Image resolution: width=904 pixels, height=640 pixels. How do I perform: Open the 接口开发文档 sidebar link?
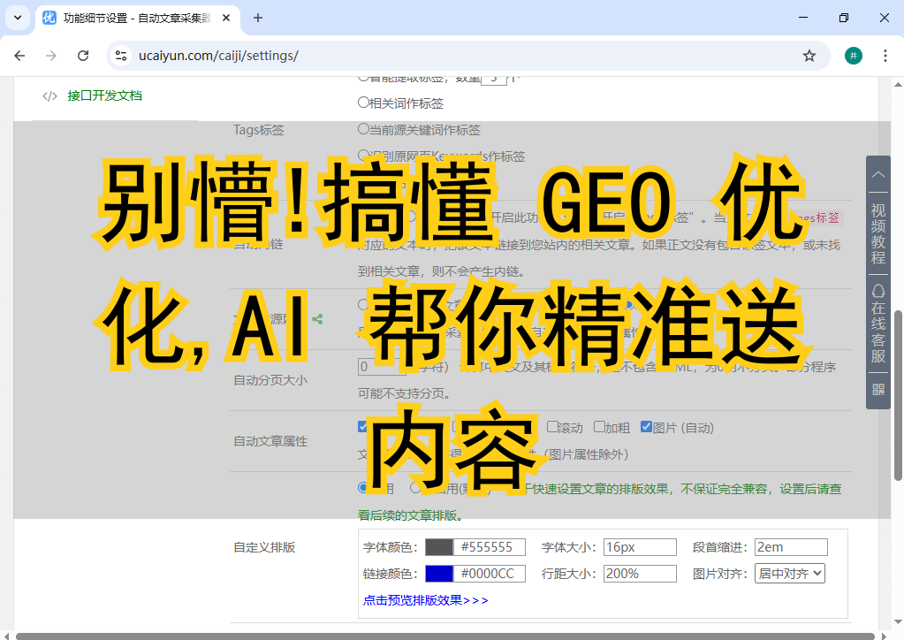tap(104, 95)
